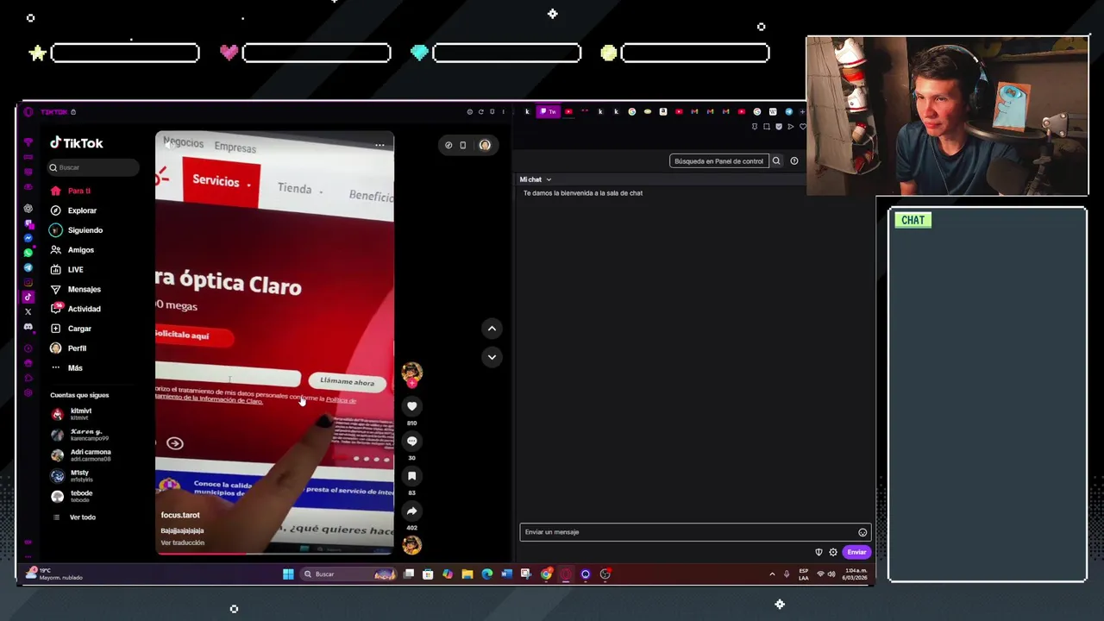Click the TikTok logo
Screen dimensions: 1104x621
pos(76,143)
